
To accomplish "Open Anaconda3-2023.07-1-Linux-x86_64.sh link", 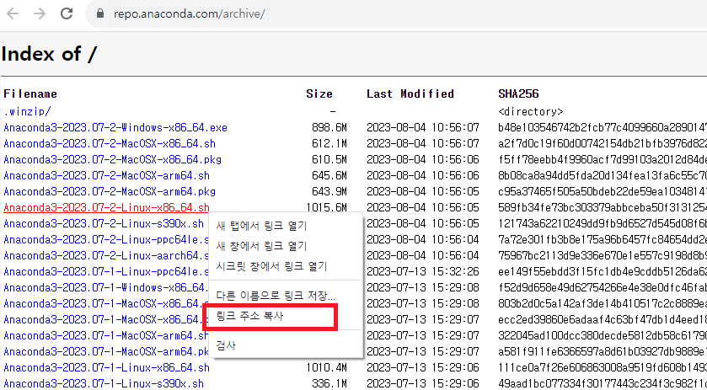I will click(x=106, y=368).
